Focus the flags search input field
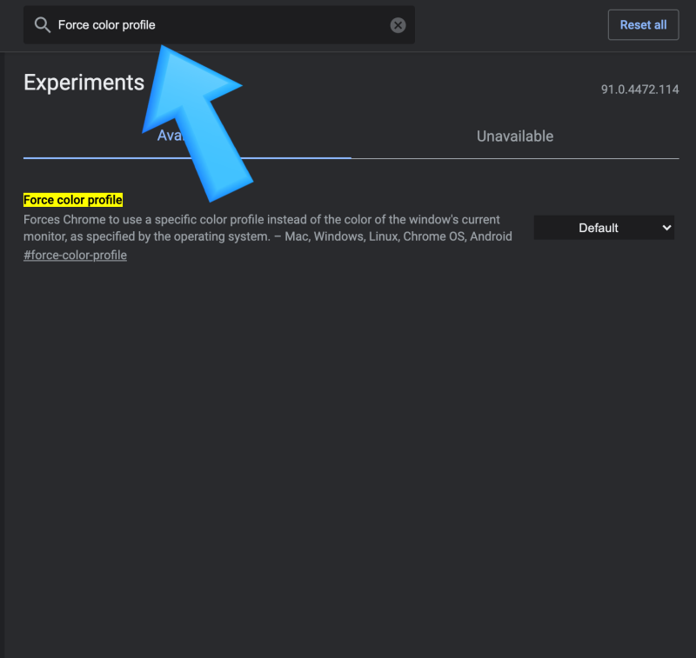Screen dimensions: 696x658 [x=219, y=25]
